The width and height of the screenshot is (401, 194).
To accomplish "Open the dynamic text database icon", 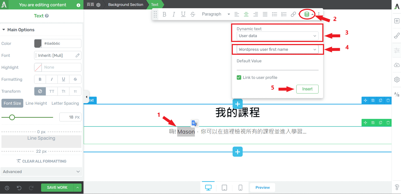I will pyautogui.click(x=307, y=14).
